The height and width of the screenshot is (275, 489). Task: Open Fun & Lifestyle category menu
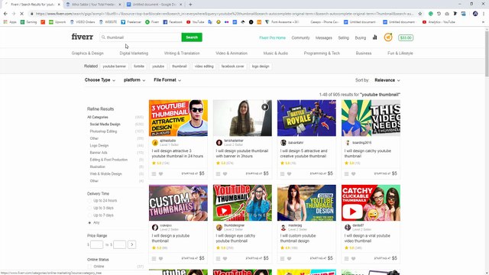click(400, 53)
